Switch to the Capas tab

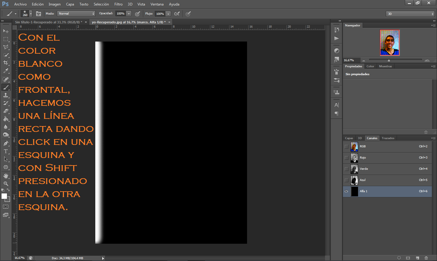[349, 138]
